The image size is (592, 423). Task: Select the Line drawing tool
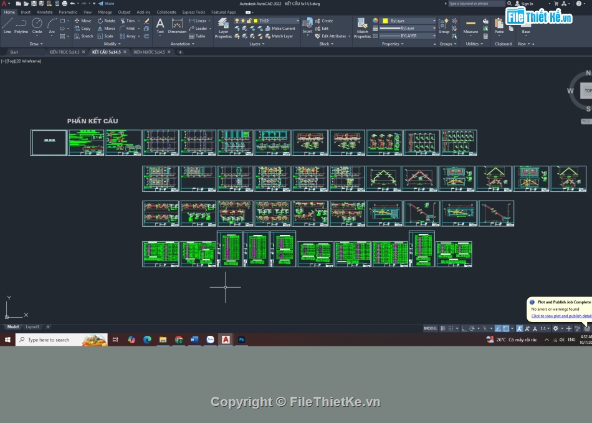pyautogui.click(x=7, y=25)
